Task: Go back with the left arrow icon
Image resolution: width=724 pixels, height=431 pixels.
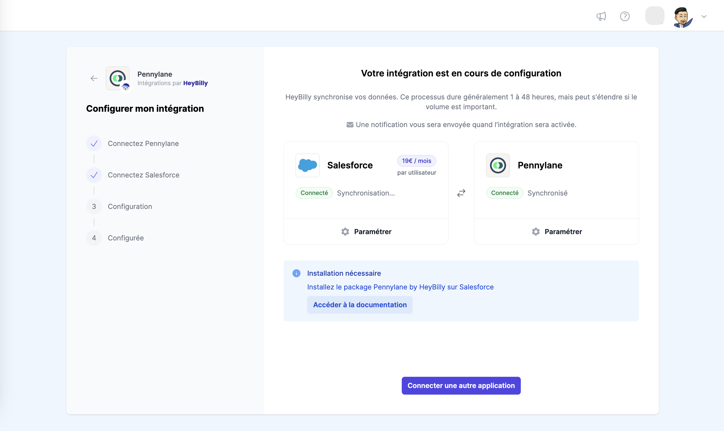Action: pyautogui.click(x=94, y=78)
